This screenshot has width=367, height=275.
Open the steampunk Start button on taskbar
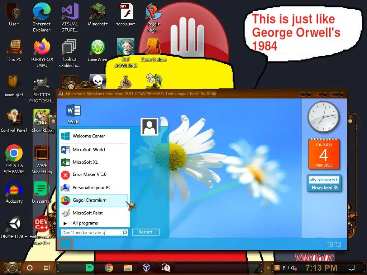tap(13, 268)
